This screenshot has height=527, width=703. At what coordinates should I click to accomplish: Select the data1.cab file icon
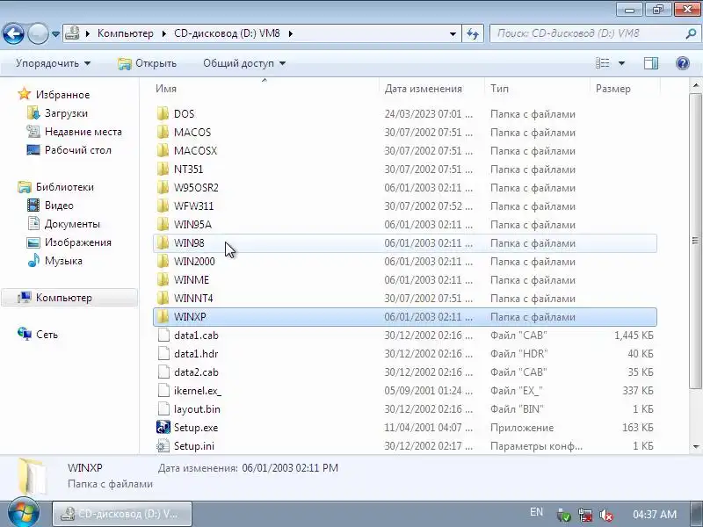click(x=163, y=335)
